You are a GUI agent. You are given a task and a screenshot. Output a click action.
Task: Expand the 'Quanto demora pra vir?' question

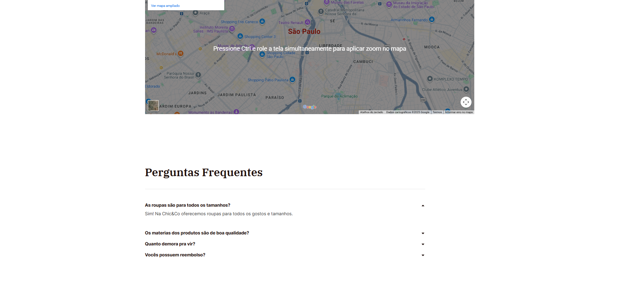pos(423,244)
